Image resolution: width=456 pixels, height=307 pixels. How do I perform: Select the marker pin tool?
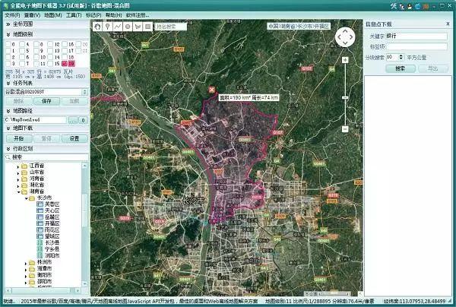coord(108,26)
